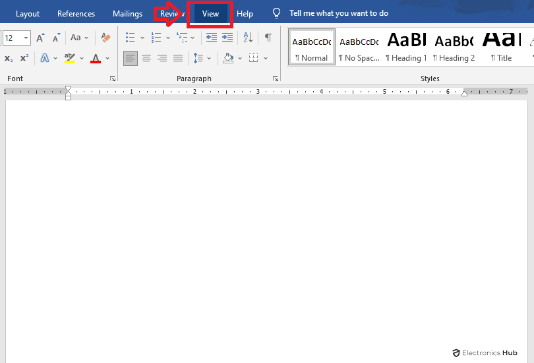Apply a bulleted list

coord(131,38)
